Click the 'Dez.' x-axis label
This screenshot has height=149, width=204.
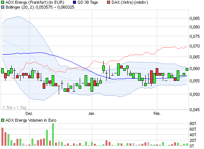point(29,113)
